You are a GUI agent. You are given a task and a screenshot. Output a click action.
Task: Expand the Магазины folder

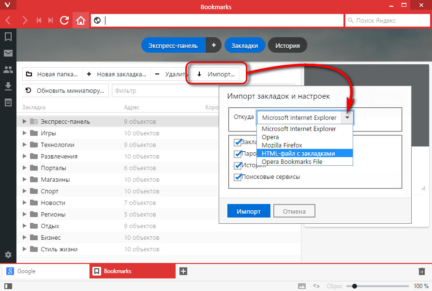point(24,179)
